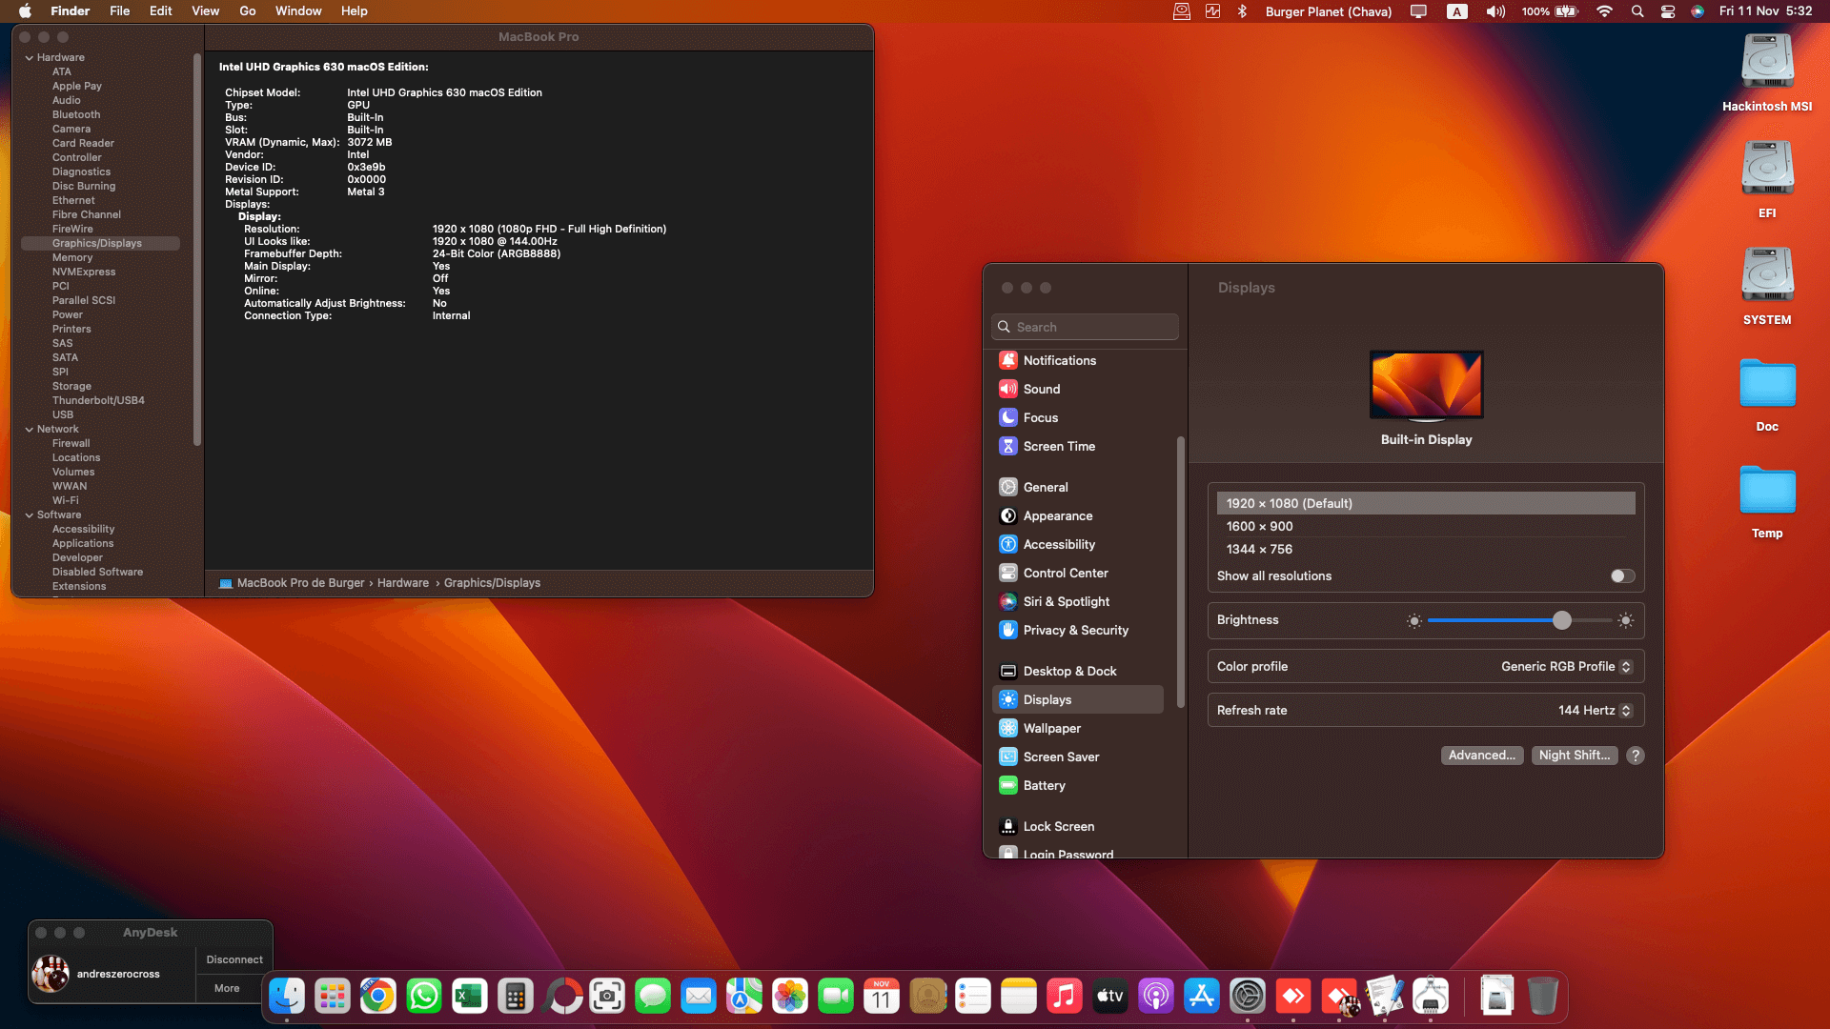Open the Go menu

click(248, 11)
